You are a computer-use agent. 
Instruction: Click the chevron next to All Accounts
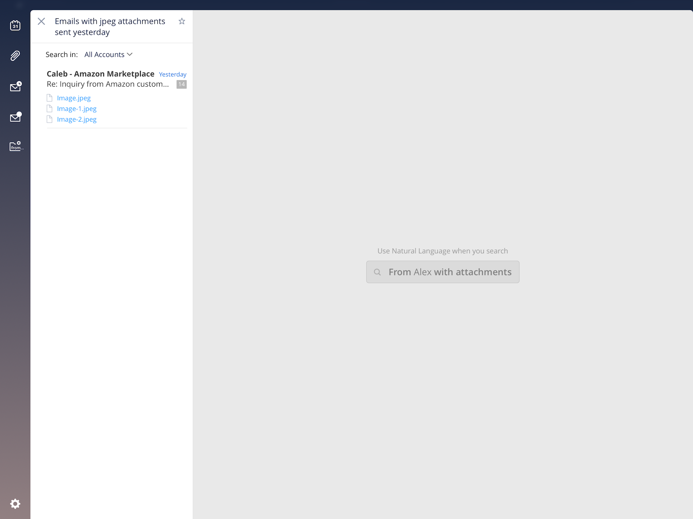click(x=130, y=54)
